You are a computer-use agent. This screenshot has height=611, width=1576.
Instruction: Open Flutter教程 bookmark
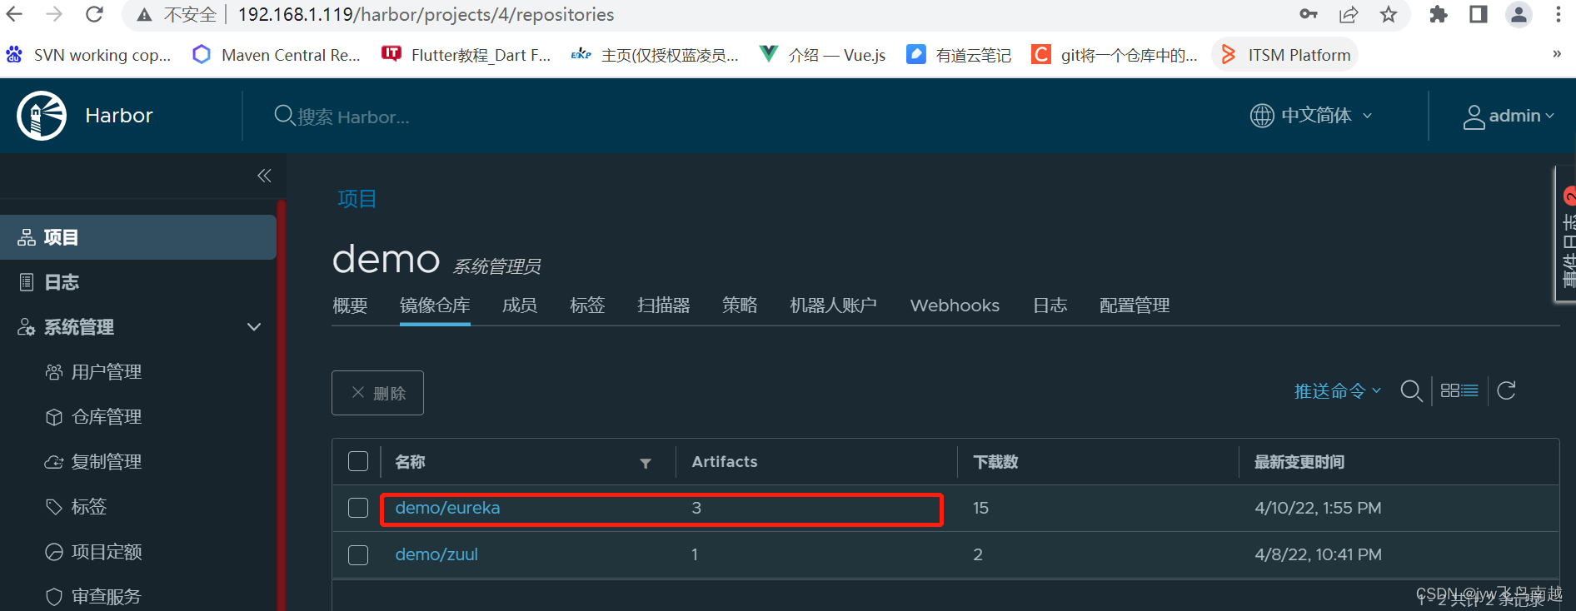466,55
